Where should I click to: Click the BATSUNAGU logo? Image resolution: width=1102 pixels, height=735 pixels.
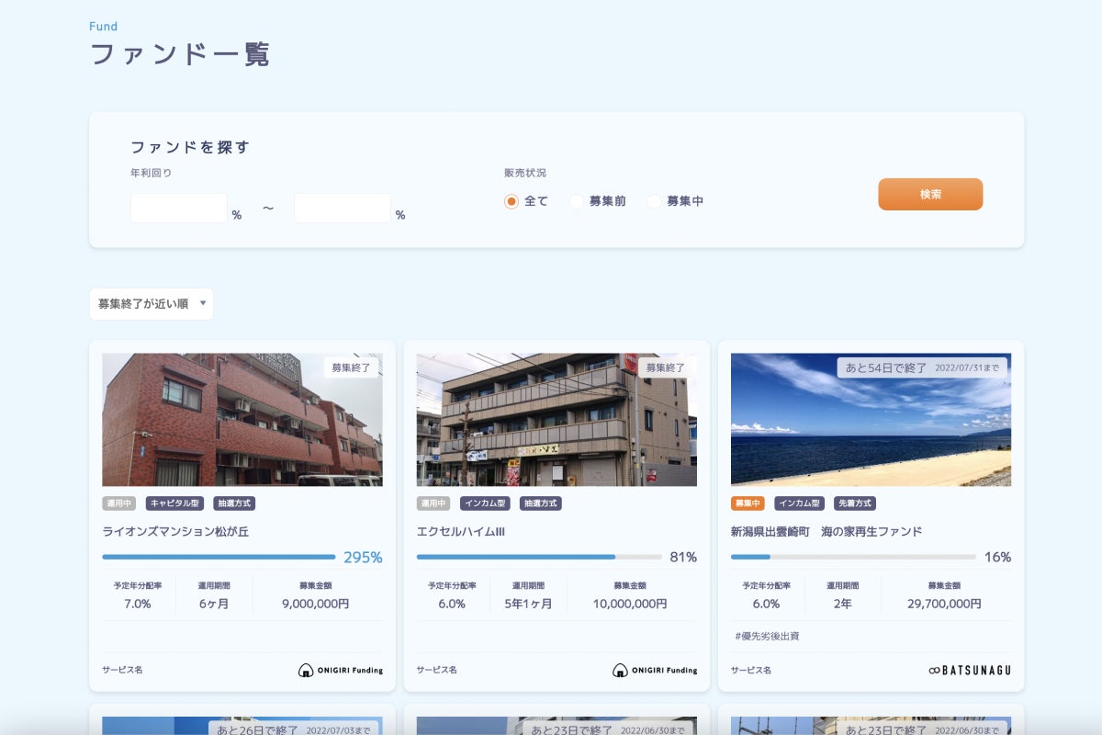[970, 670]
